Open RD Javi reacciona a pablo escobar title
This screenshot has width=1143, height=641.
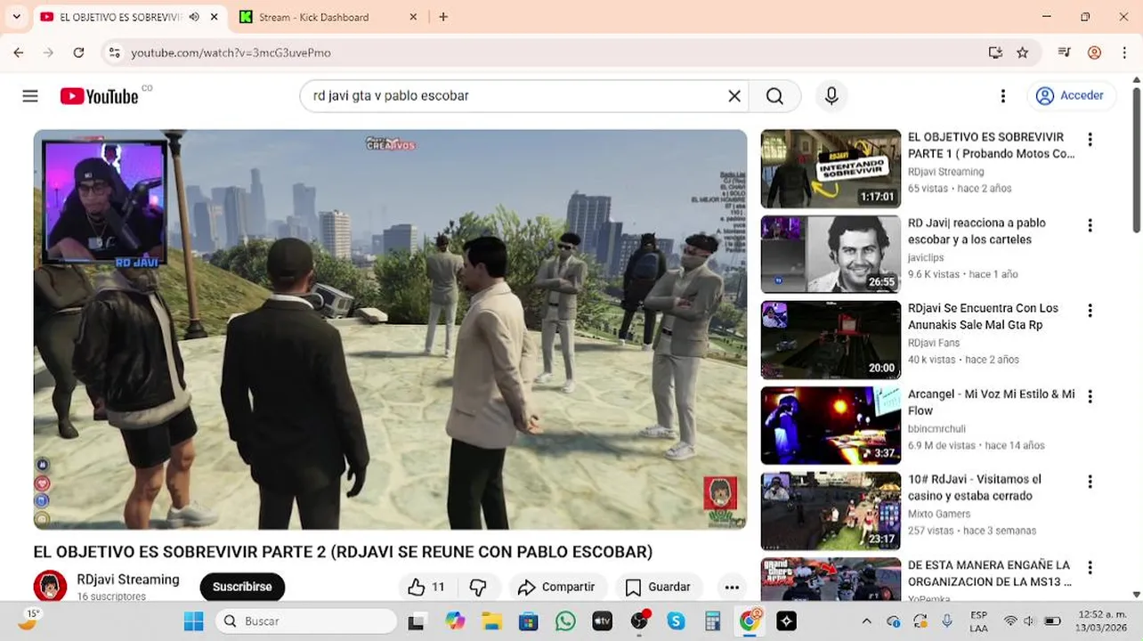tap(977, 231)
